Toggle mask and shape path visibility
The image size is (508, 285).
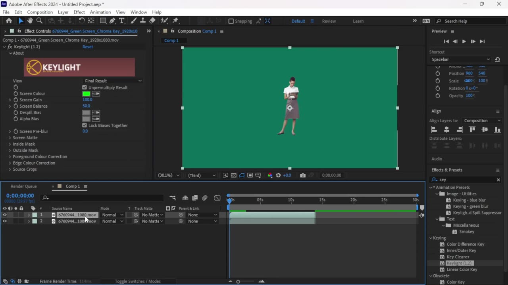[x=242, y=175]
